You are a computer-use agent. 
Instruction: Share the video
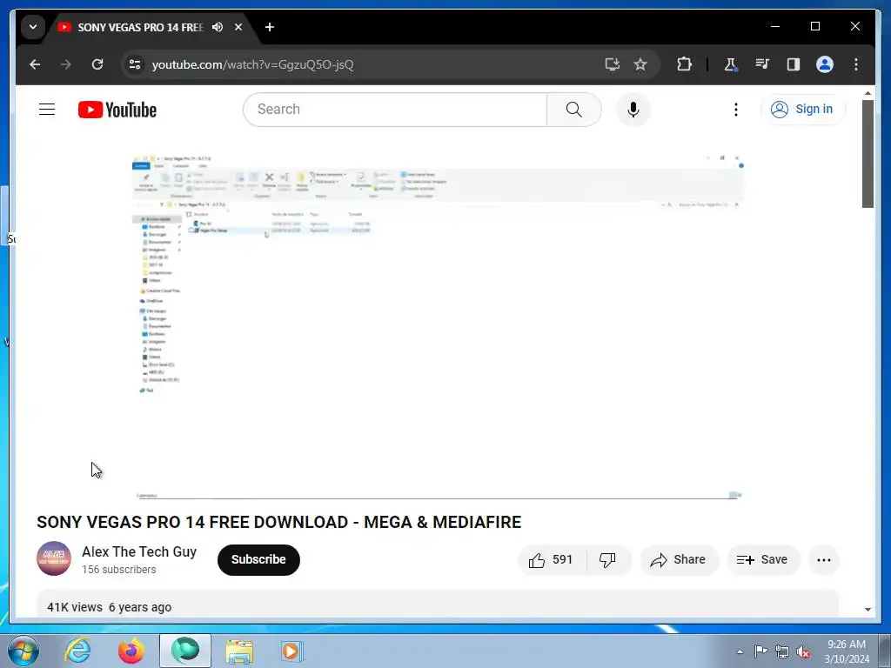click(x=680, y=560)
